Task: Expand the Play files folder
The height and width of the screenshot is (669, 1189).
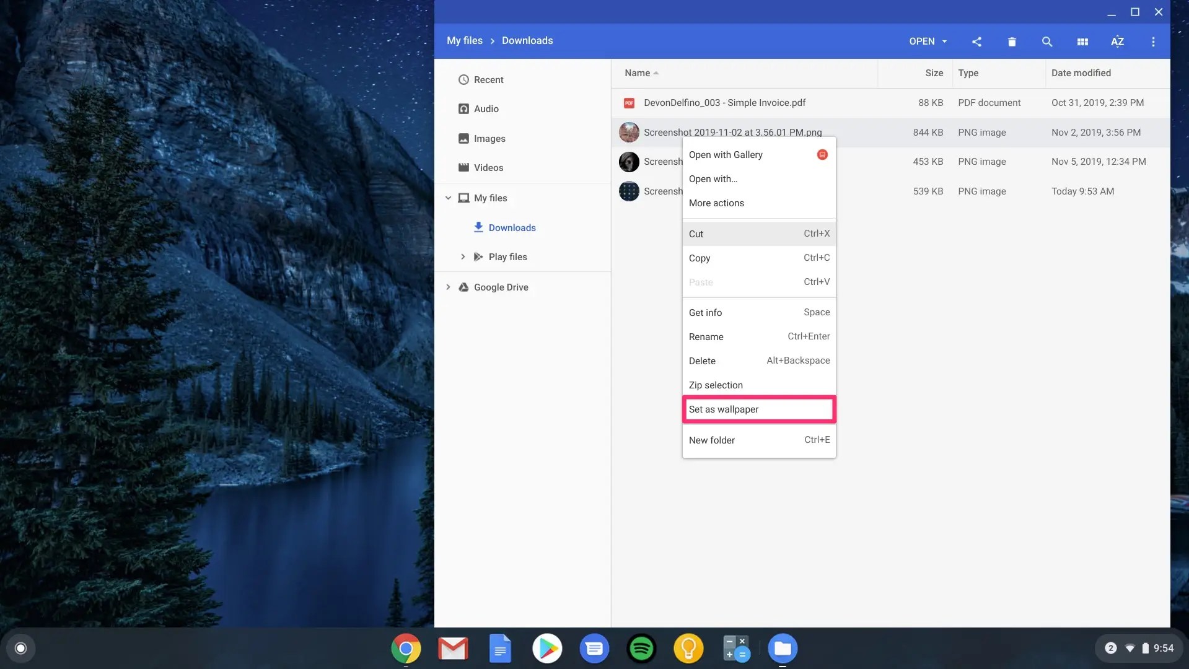Action: (x=462, y=257)
